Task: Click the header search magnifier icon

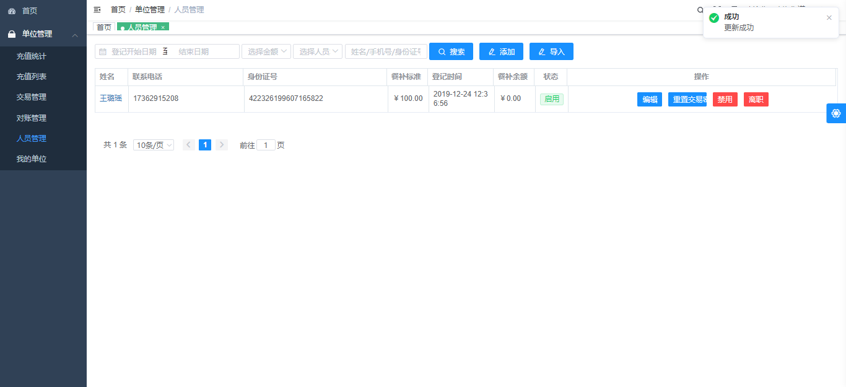Action: (700, 10)
